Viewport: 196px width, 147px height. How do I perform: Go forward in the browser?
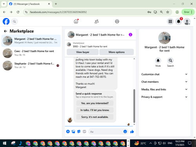(11, 12)
